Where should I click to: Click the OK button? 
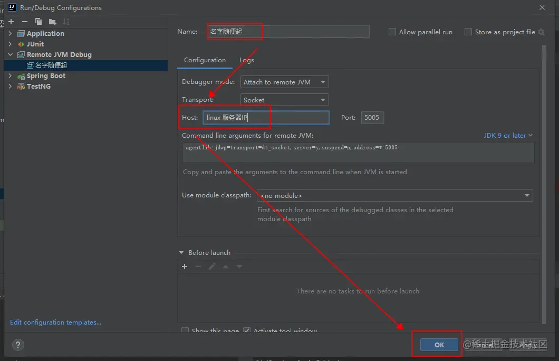tap(439, 345)
